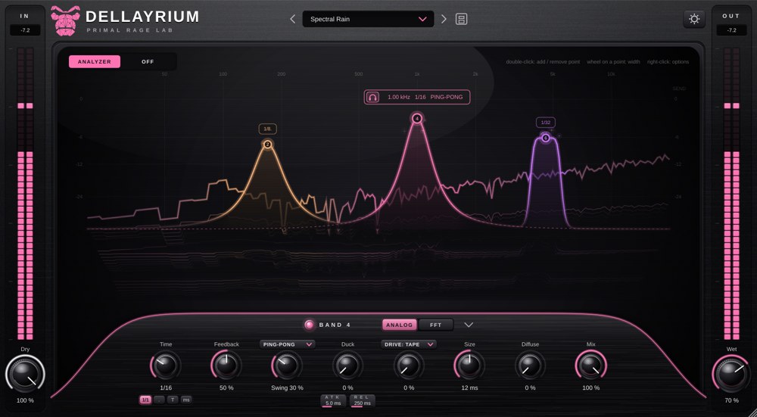The image size is (757, 417).
Task: Click the Size value 12 ms
Action: click(x=469, y=388)
